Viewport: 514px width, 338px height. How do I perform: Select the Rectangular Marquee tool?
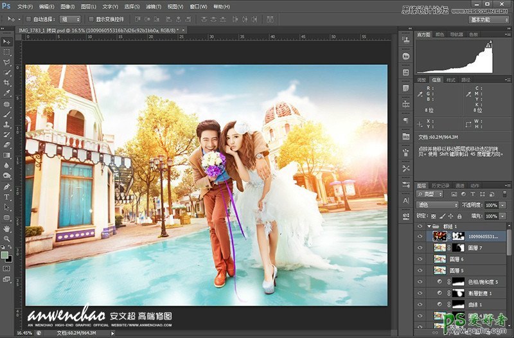point(7,51)
